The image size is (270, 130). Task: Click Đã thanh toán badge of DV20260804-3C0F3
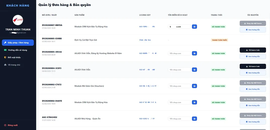pyautogui.click(x=218, y=70)
